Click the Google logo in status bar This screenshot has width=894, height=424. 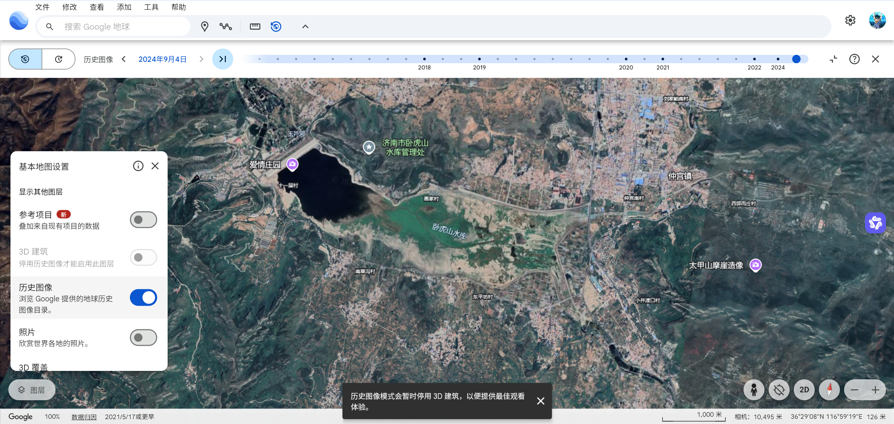pyautogui.click(x=21, y=417)
